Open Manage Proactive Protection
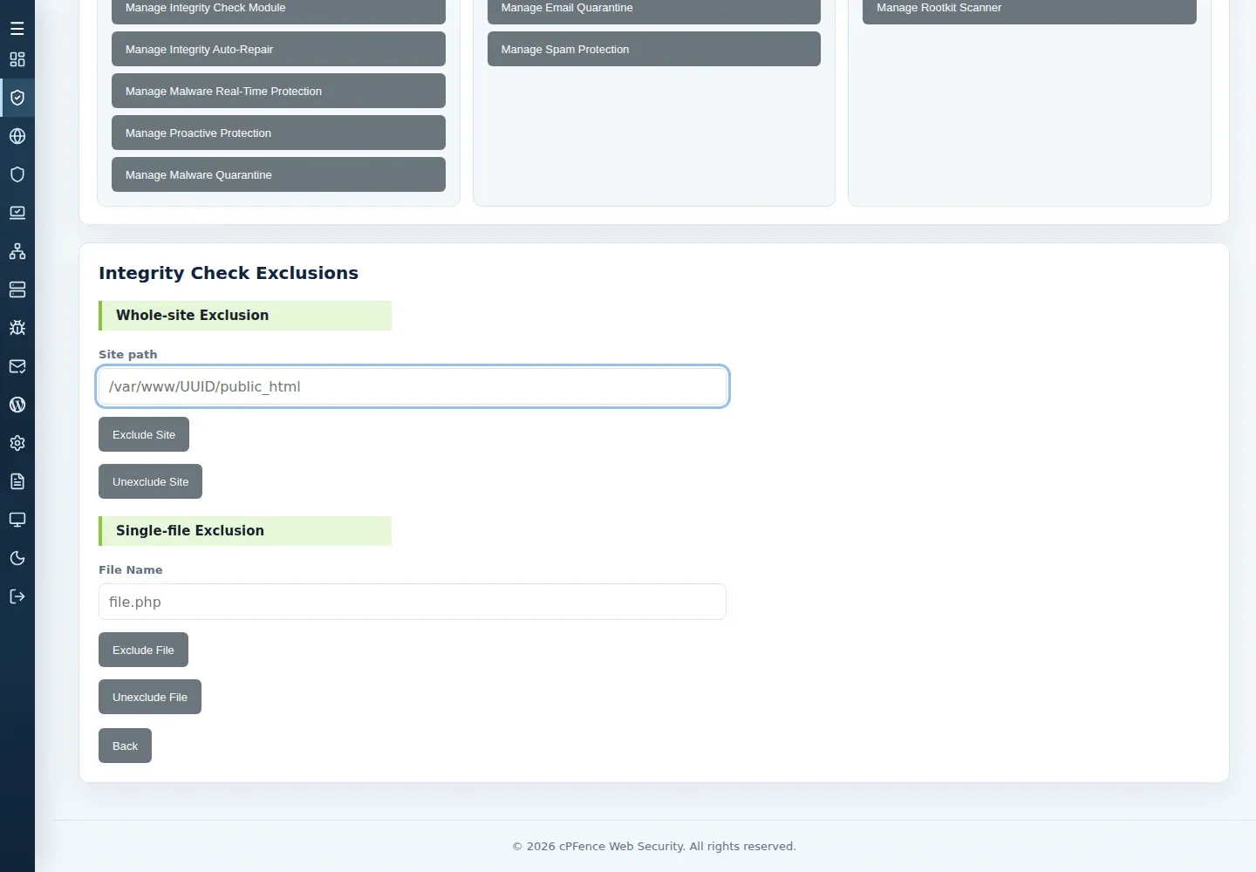The image size is (1256, 872). [x=278, y=133]
